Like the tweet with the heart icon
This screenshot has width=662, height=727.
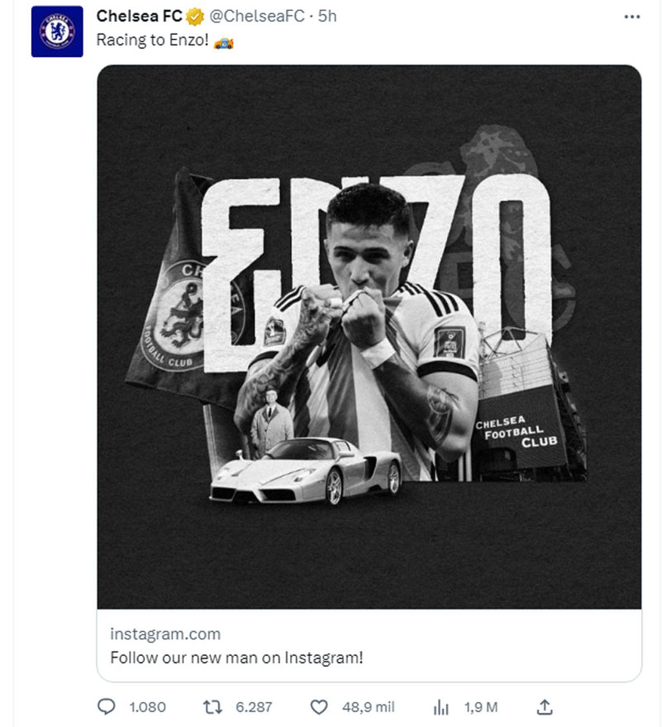pyautogui.click(x=319, y=707)
